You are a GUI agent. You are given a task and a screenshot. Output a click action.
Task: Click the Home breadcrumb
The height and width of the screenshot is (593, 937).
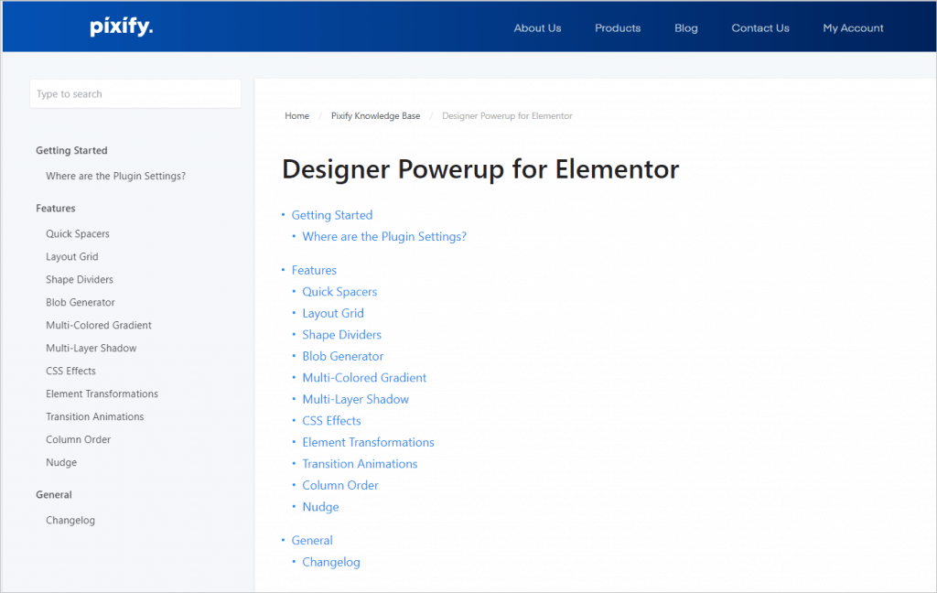(297, 116)
